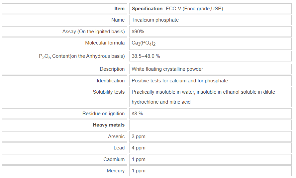Viewport: 296px width, 178px height.
Task: Click the '38.5--48.0 %' content value
Action: click(146, 56)
